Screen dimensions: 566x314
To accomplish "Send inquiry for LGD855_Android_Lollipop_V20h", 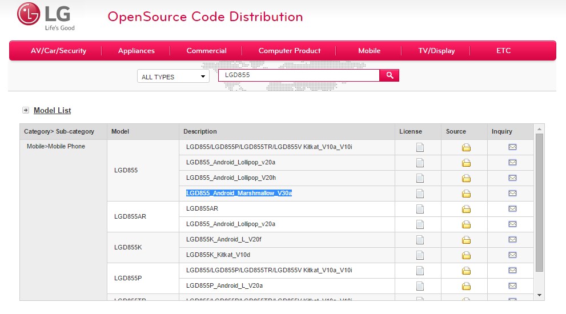I will [512, 178].
